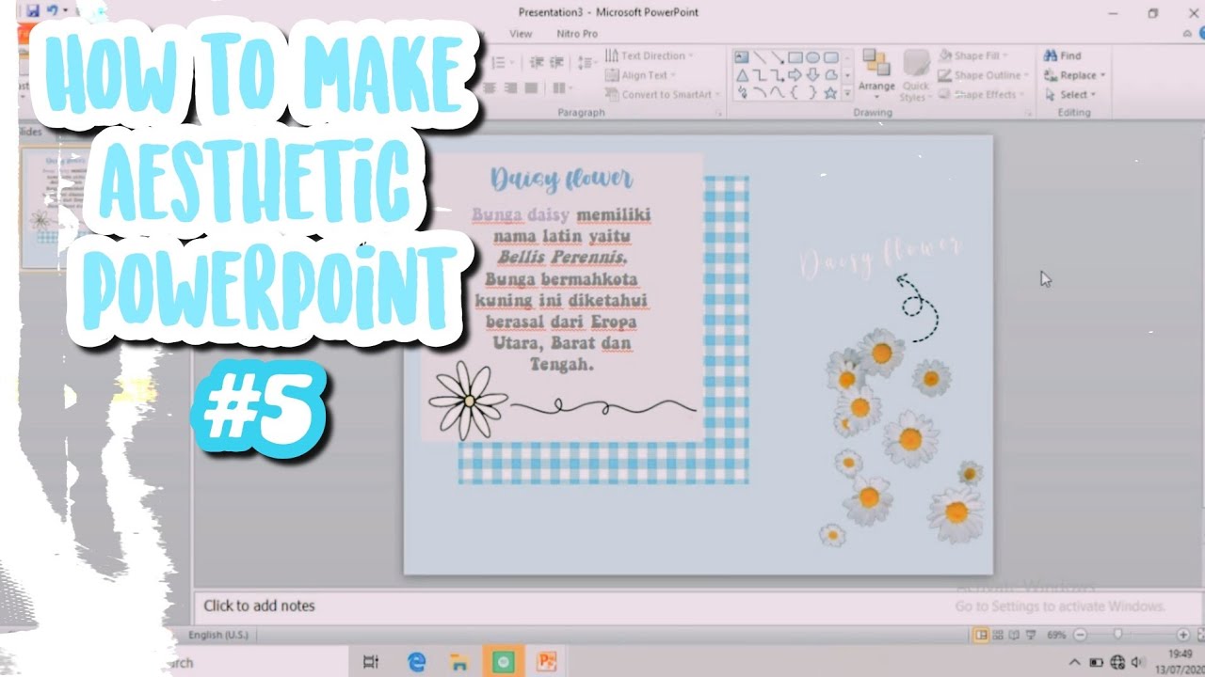This screenshot has width=1205, height=677.
Task: Pick the Right Arrow shape
Action: [x=795, y=74]
